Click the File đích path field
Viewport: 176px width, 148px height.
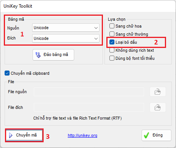coord(89,107)
